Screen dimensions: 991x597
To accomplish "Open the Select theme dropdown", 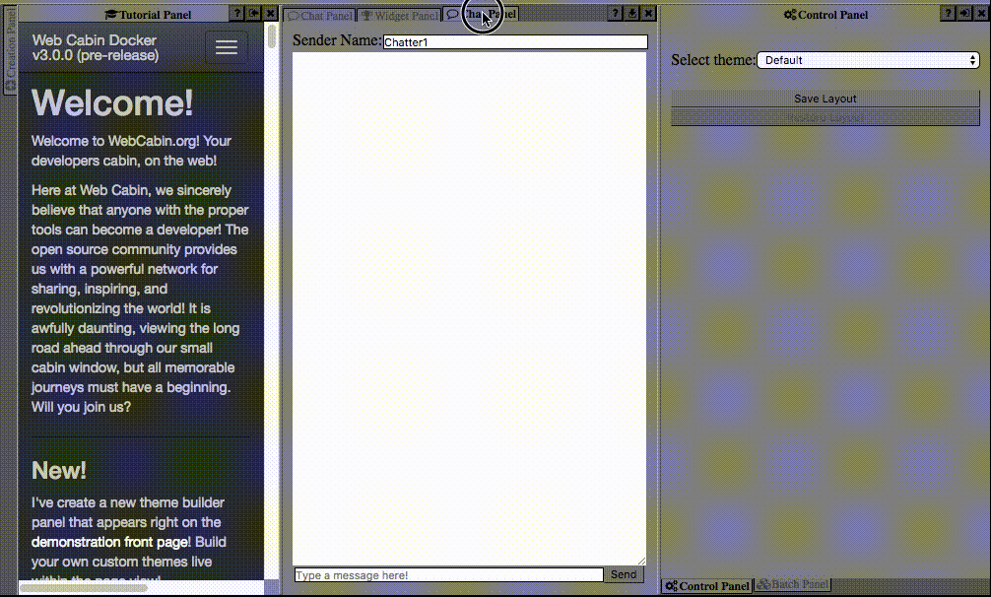I will tap(869, 60).
